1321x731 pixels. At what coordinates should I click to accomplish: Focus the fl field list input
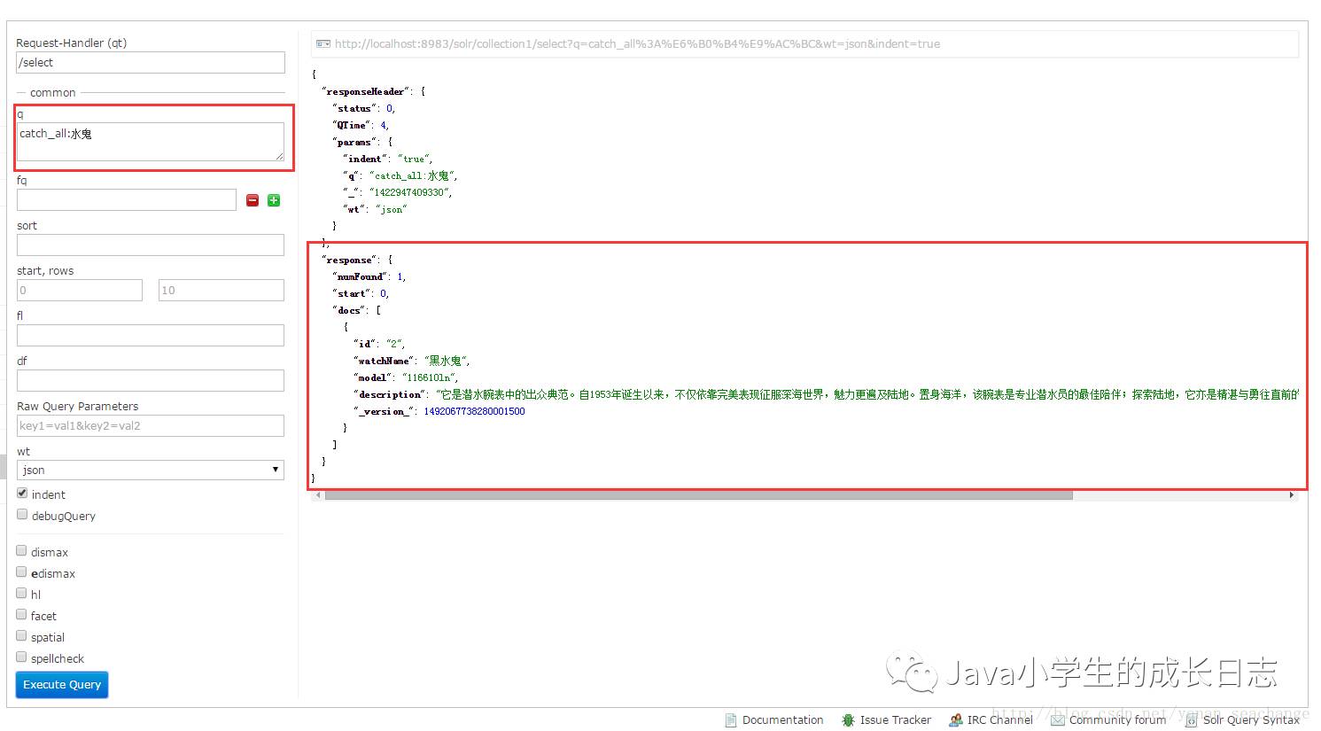coord(151,335)
